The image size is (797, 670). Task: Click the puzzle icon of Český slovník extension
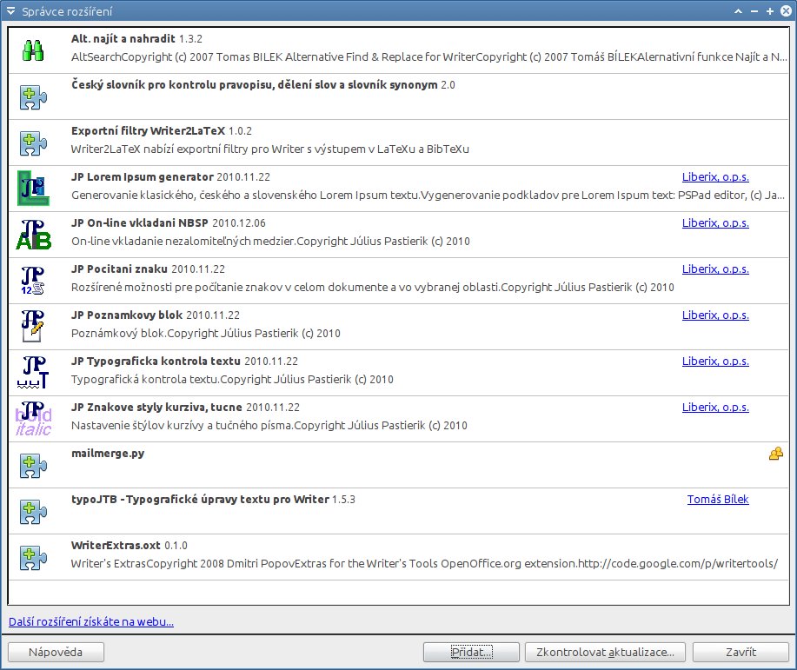coord(33,96)
